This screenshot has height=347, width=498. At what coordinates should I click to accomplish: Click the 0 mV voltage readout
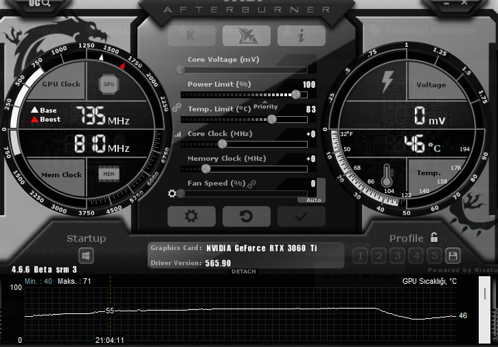tap(430, 115)
